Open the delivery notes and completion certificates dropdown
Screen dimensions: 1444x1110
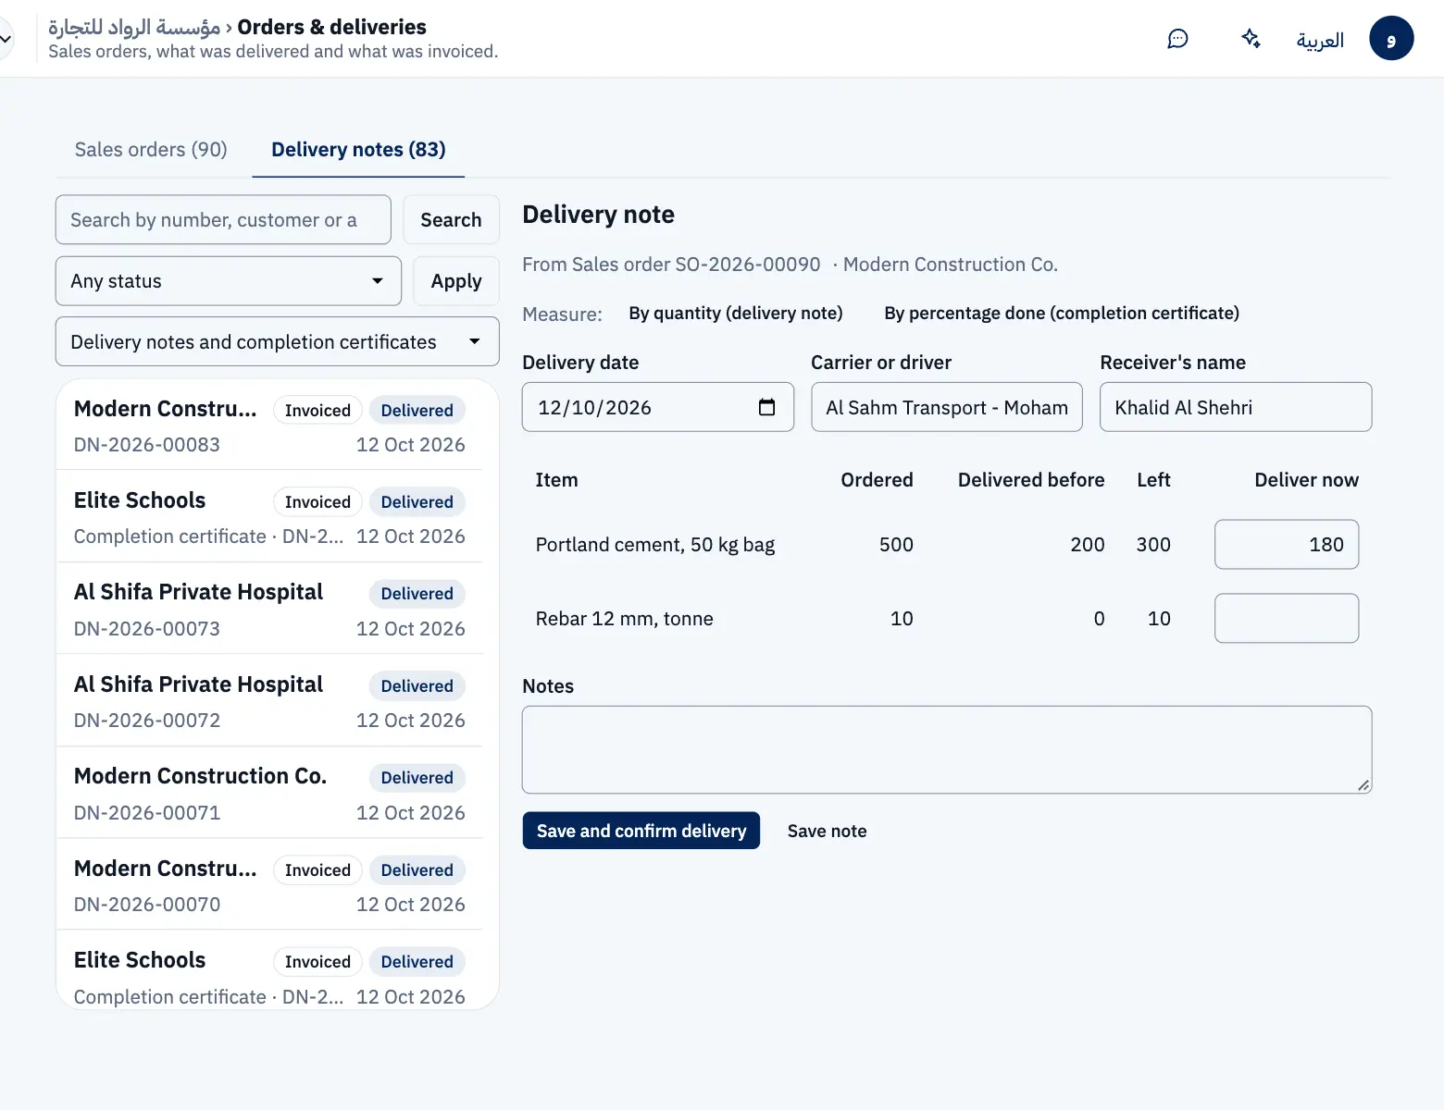tap(277, 341)
